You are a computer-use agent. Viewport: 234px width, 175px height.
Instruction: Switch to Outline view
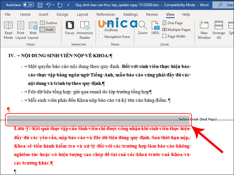coord(49,23)
